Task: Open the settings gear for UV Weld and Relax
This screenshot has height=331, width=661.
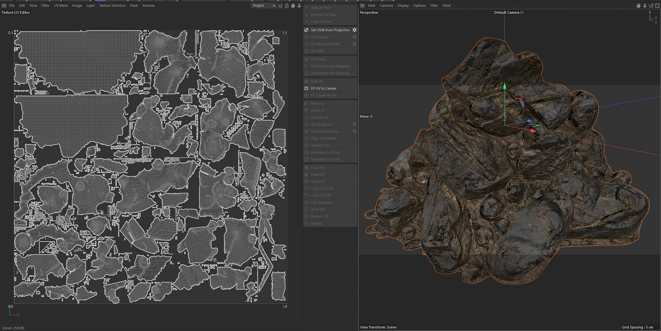Action: [354, 44]
